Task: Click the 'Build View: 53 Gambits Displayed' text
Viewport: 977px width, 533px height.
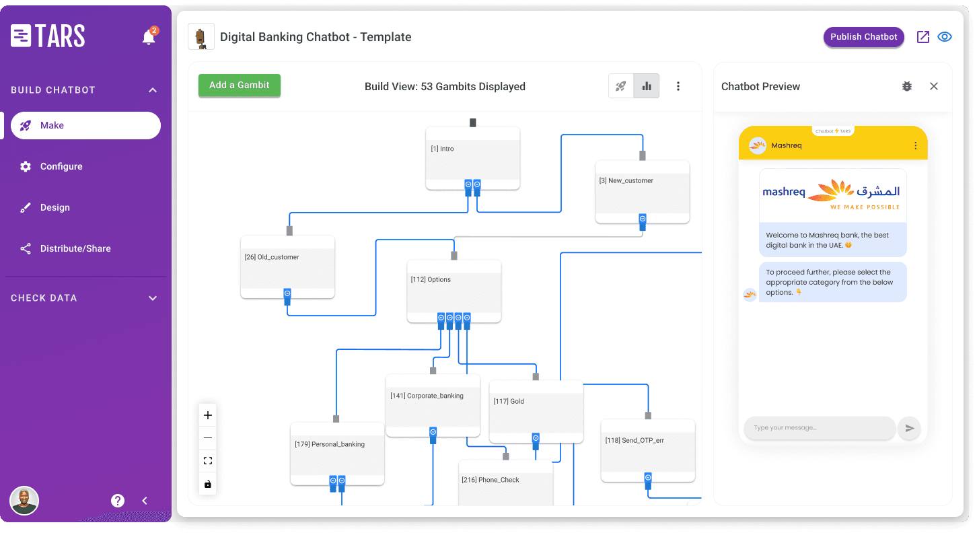Action: pos(445,86)
